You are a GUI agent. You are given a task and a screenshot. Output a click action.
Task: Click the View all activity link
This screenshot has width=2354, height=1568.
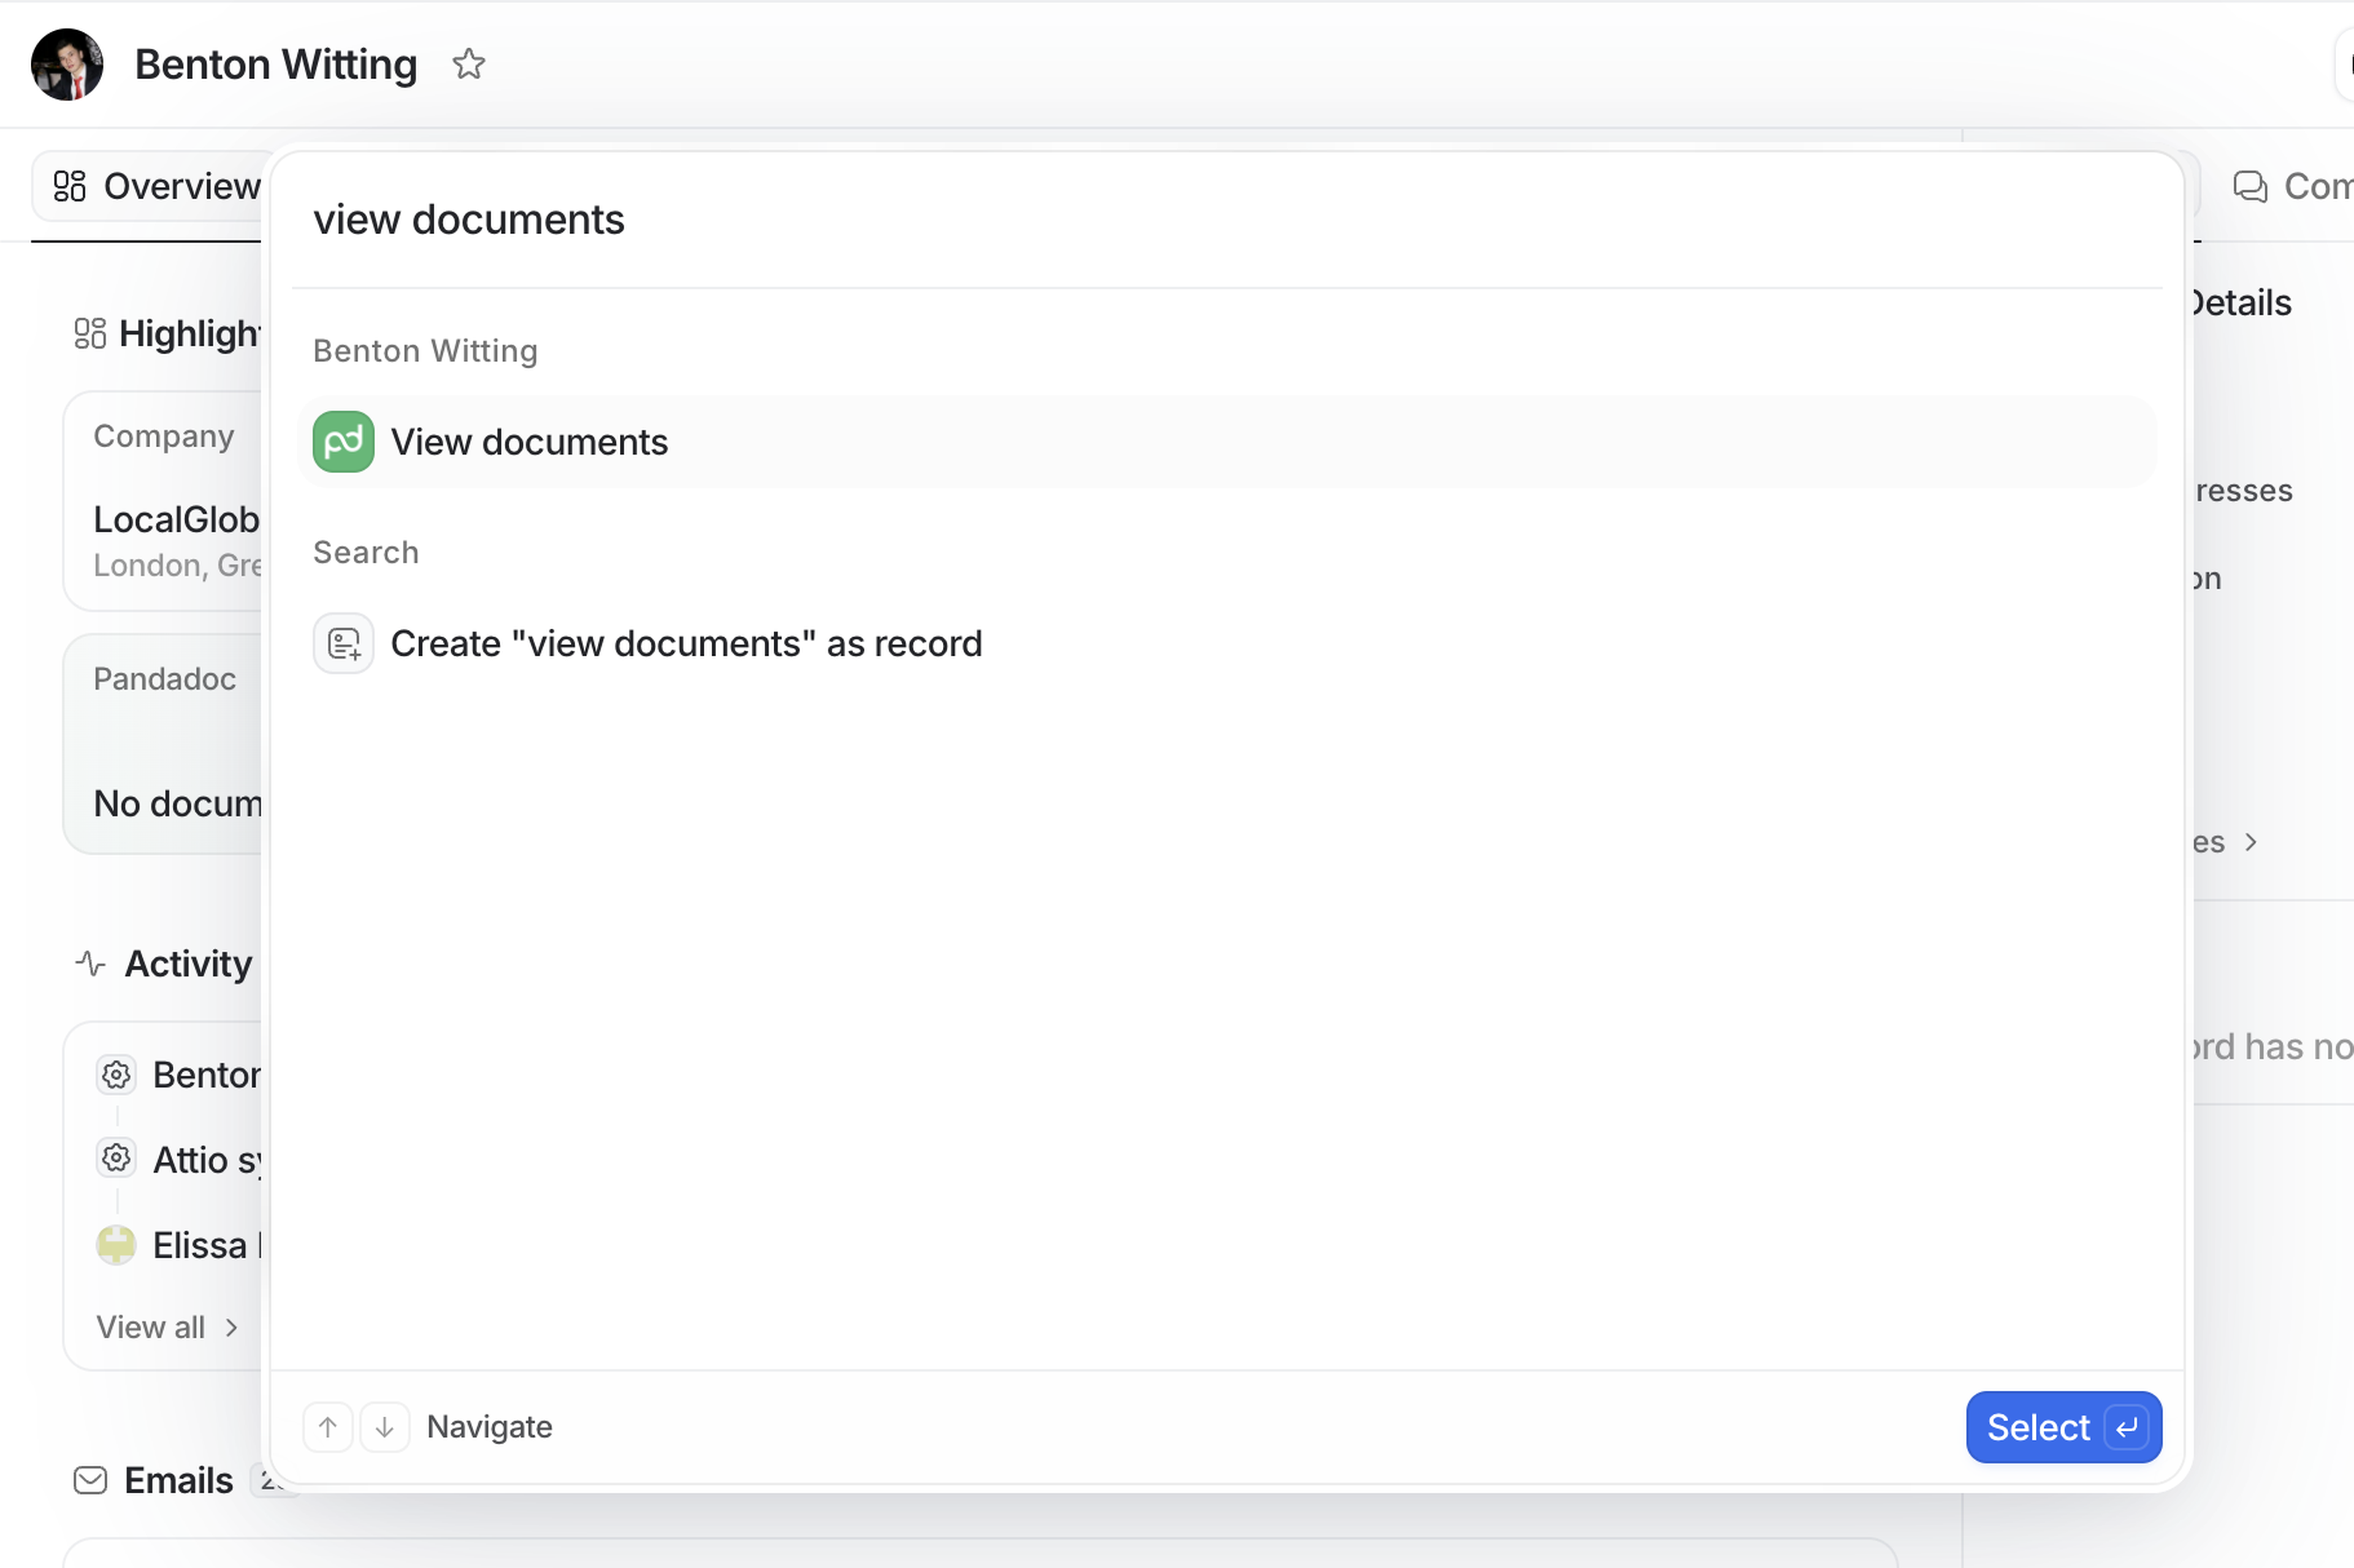pyautogui.click(x=151, y=1327)
